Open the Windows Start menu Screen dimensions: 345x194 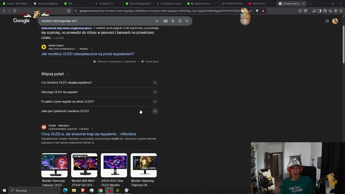click(4, 190)
